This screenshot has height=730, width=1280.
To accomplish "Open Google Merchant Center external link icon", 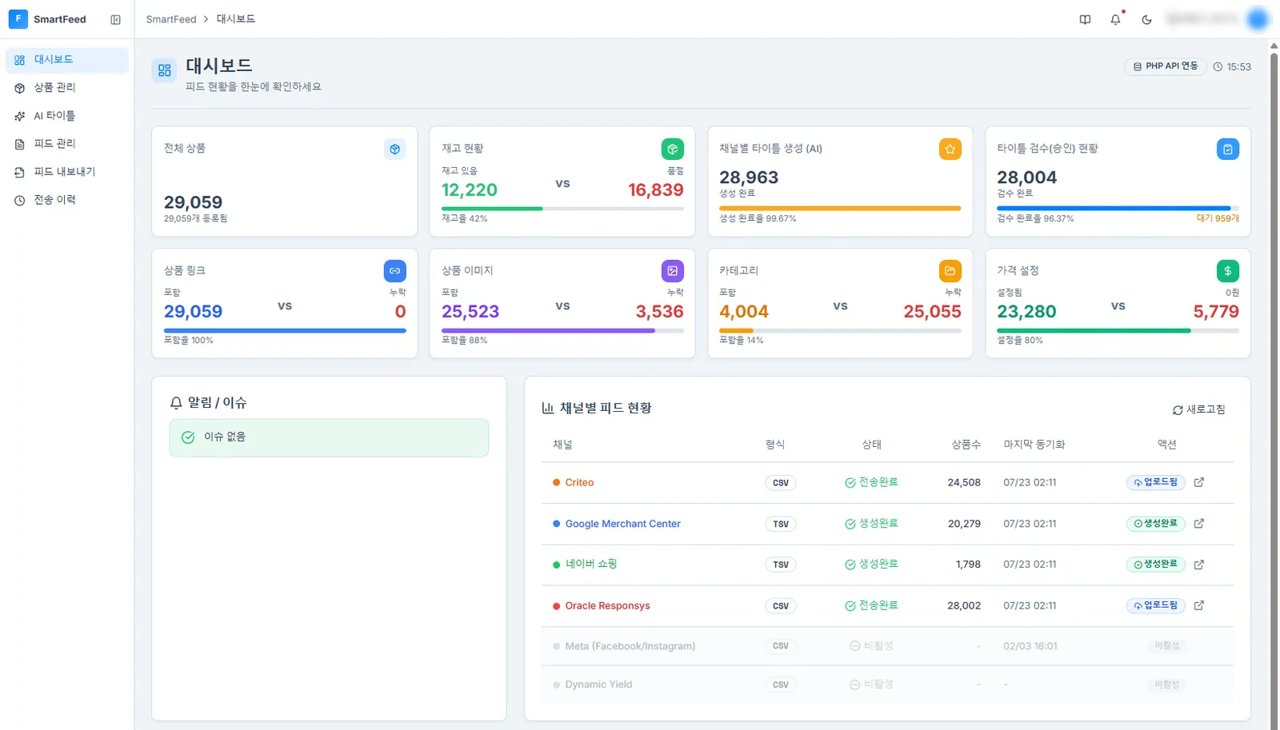I will [1198, 524].
